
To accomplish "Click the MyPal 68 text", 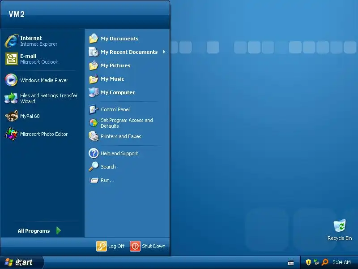I will pos(30,116).
